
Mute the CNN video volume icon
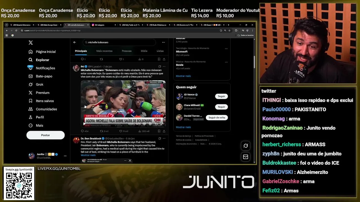point(144,124)
